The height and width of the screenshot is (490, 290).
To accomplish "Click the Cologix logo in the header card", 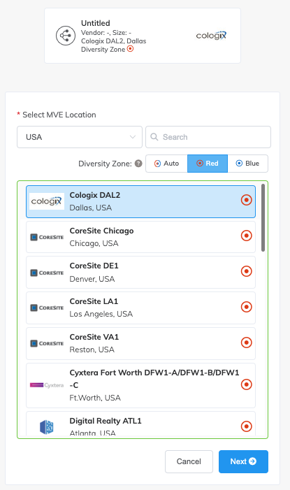I will pos(211,36).
